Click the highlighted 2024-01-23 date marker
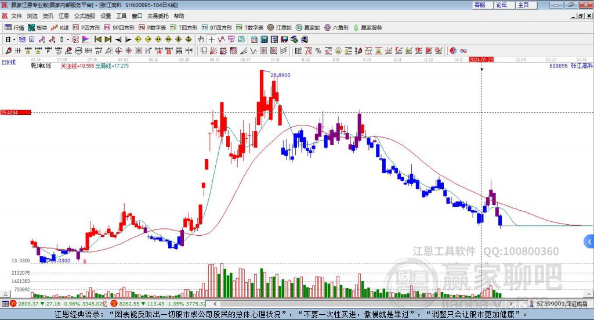The image size is (594, 320). coord(481,59)
